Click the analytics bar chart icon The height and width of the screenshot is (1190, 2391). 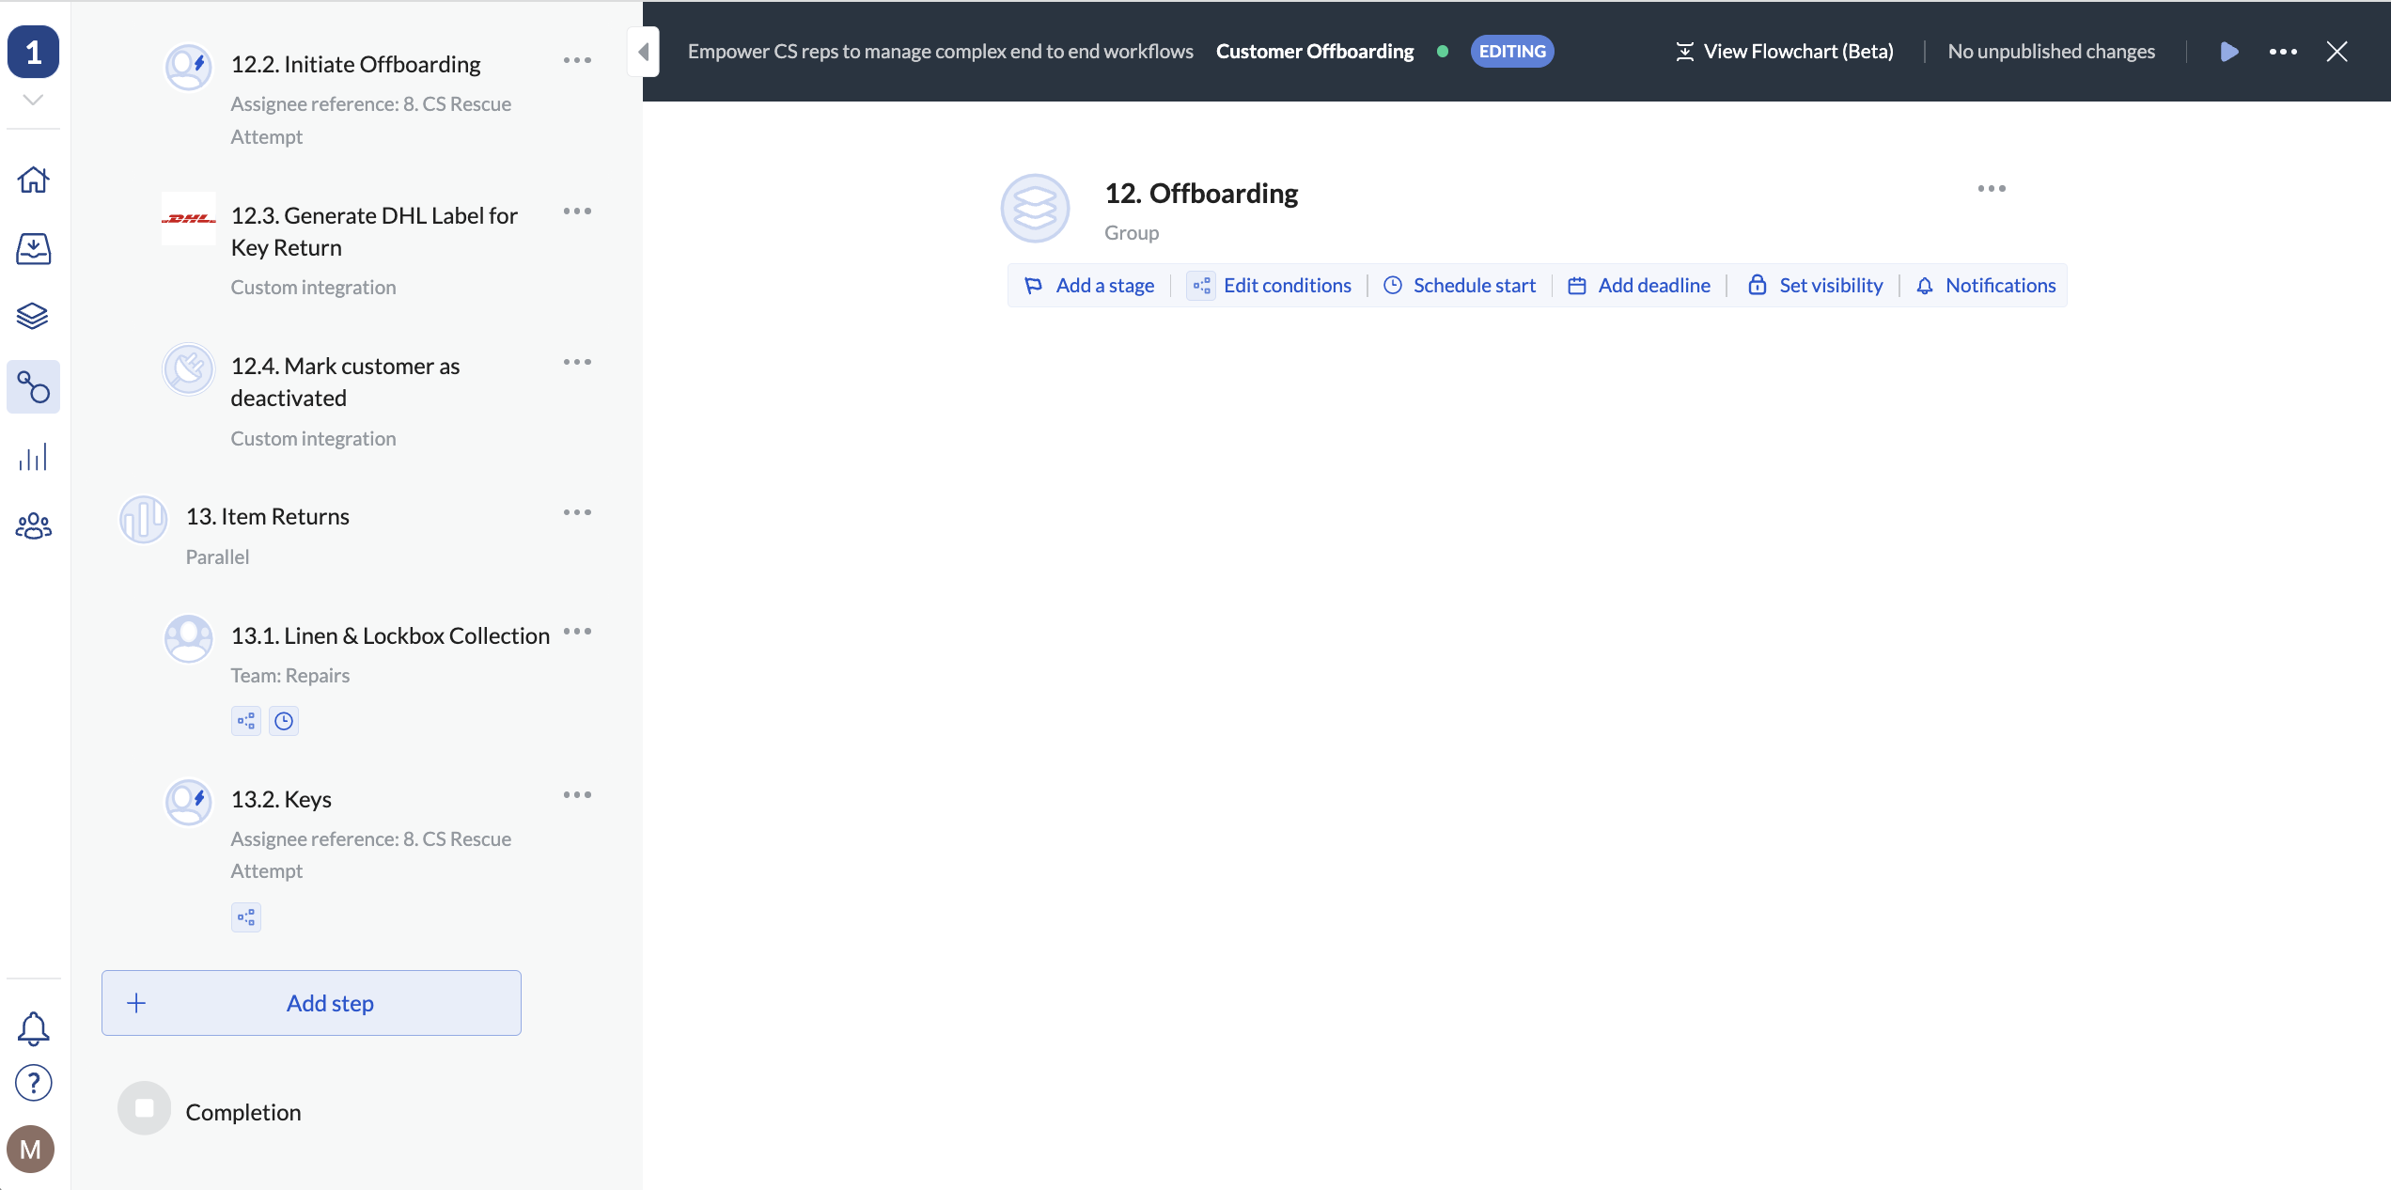(34, 458)
